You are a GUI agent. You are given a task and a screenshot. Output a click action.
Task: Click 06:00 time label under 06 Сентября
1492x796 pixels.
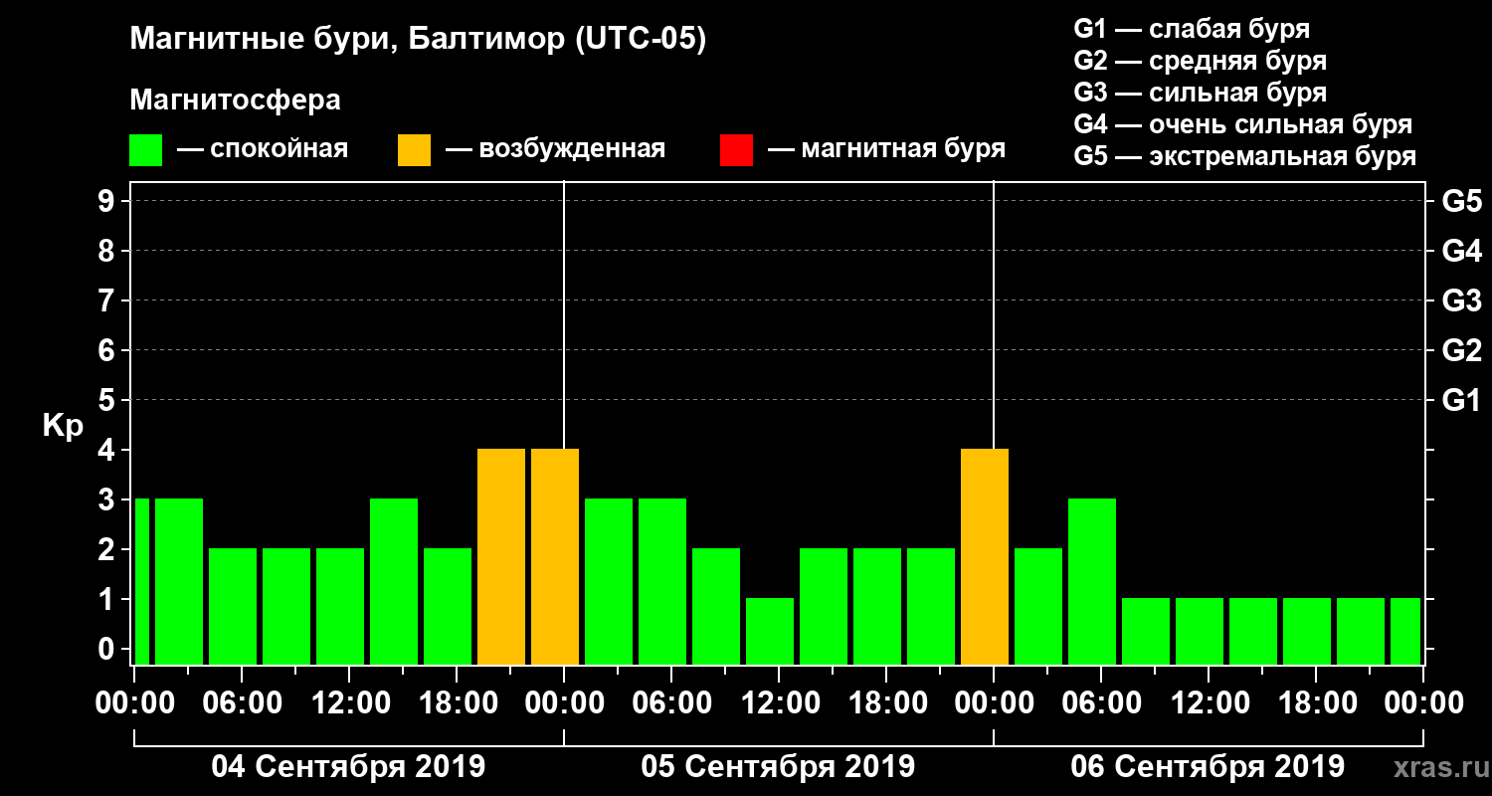click(1102, 703)
